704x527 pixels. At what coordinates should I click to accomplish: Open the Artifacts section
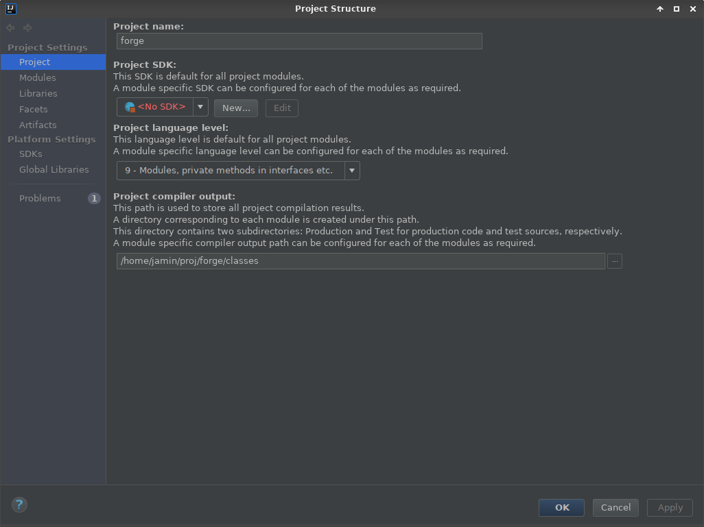tap(38, 125)
